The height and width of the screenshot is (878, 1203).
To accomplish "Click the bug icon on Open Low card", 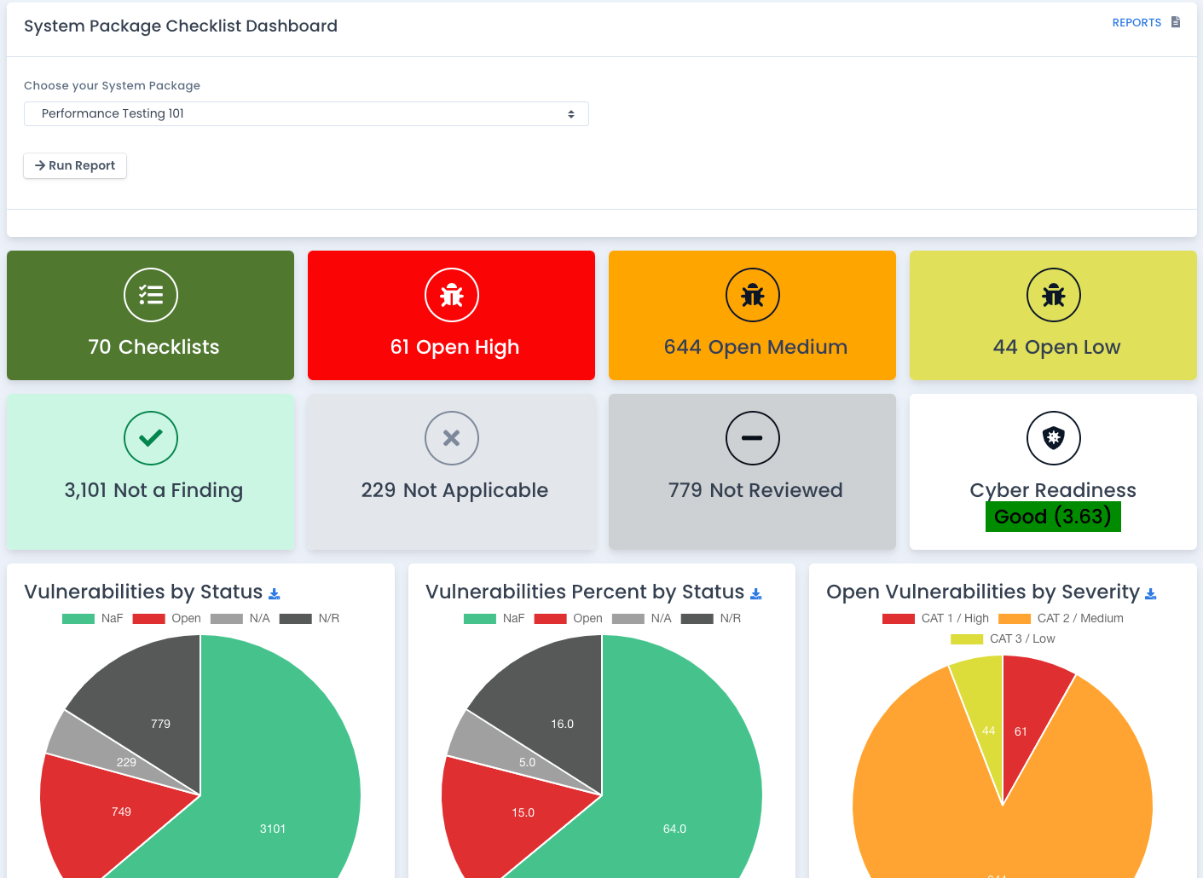I will tap(1054, 295).
